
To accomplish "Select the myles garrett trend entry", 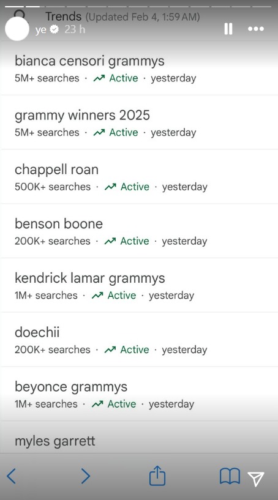I will click(139, 437).
